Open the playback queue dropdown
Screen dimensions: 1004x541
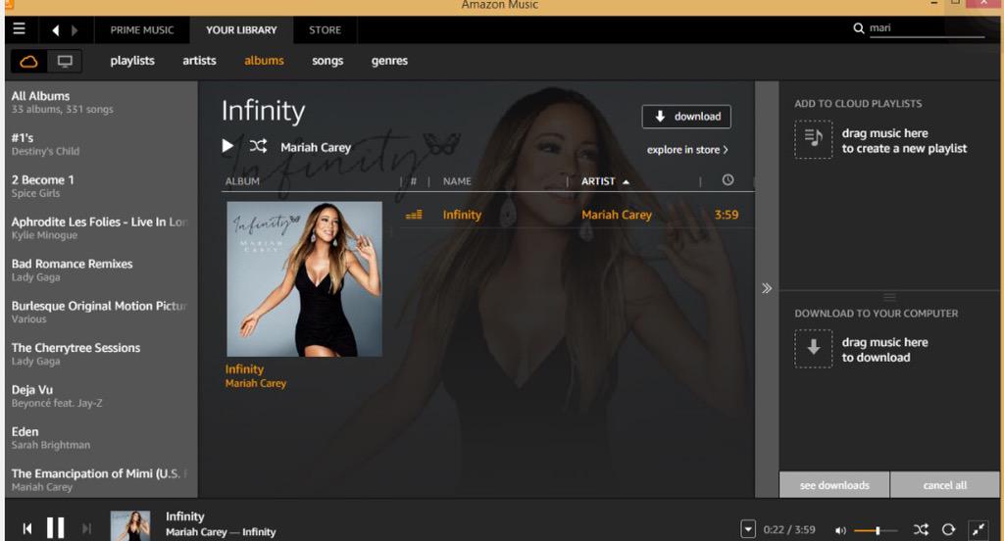(748, 529)
